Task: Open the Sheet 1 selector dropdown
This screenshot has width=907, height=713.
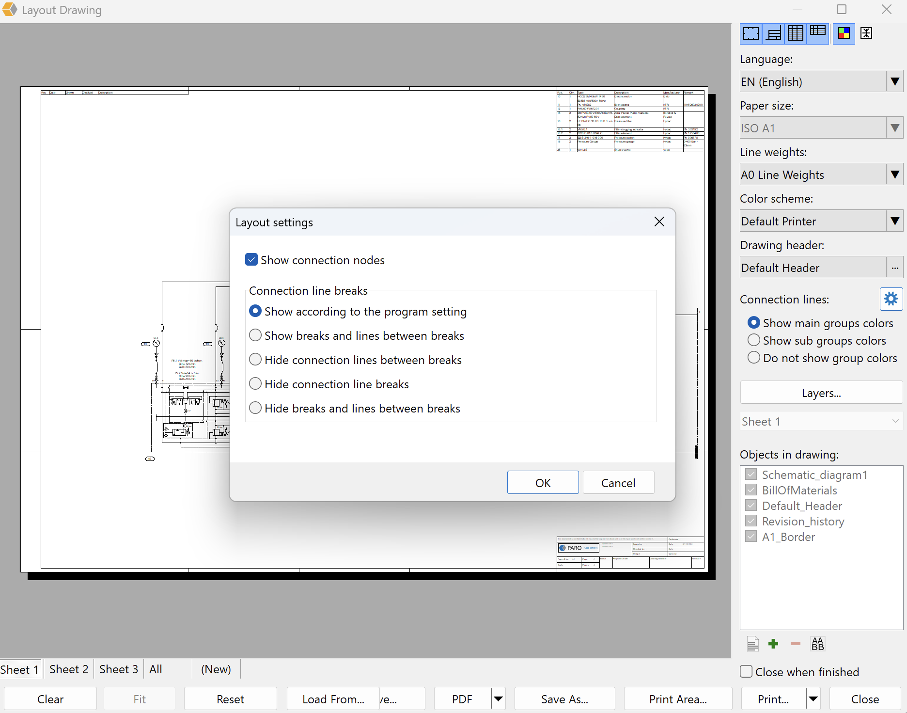Action: click(x=821, y=421)
